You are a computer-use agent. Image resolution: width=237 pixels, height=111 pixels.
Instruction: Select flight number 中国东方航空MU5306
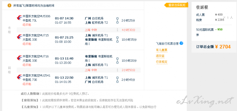(36, 16)
